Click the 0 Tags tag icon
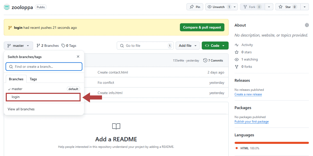This screenshot has width=313, height=156. (x=63, y=45)
